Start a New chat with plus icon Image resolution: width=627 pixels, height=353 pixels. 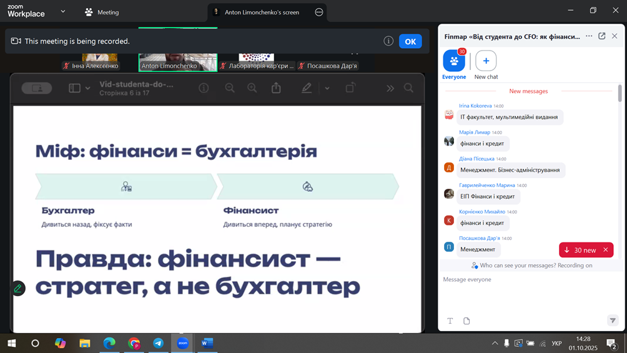(486, 61)
